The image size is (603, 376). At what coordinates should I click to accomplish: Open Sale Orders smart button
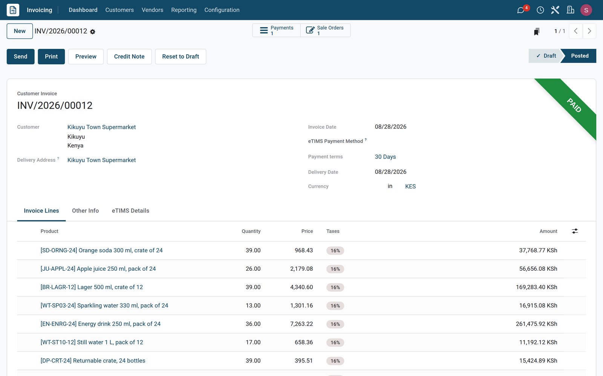pos(325,30)
